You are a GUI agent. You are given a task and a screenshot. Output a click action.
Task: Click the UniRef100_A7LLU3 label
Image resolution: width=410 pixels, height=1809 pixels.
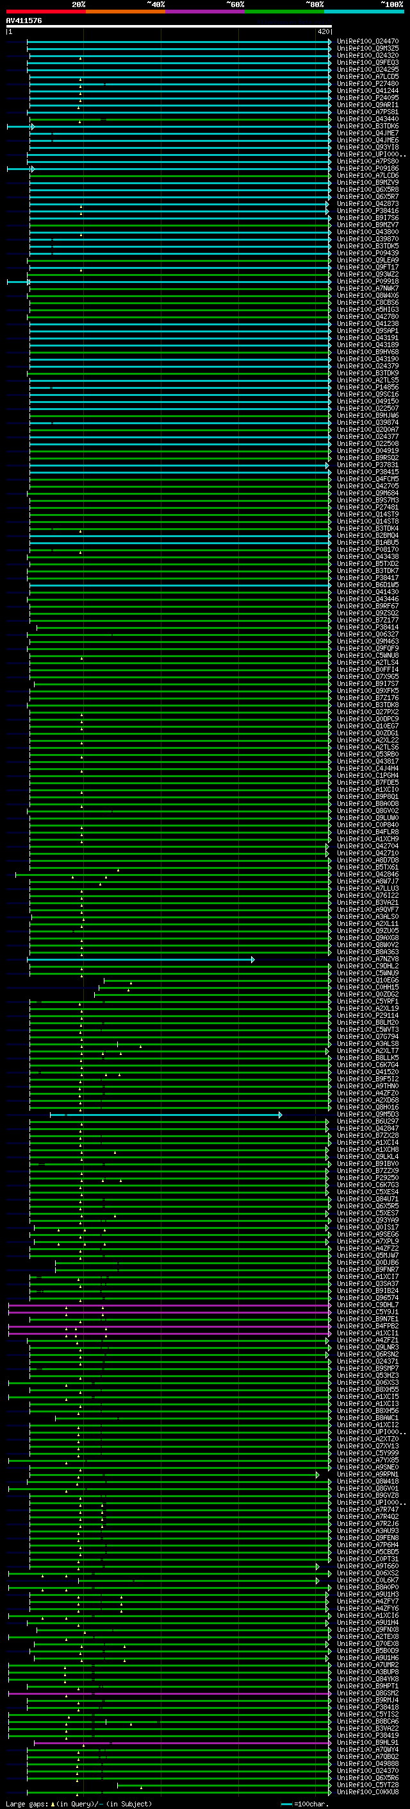[368, 888]
